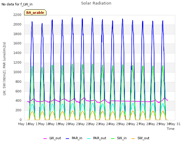193x144 pixels.
Task: Click the 1800 y-axis tick label
Action: point(17,34)
